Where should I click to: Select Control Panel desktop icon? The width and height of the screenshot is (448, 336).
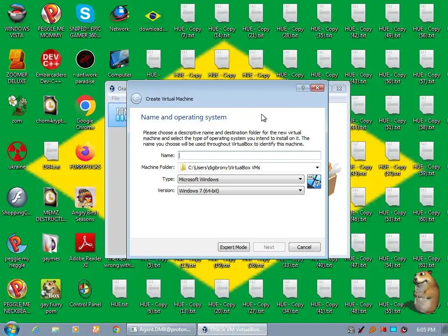point(85,294)
